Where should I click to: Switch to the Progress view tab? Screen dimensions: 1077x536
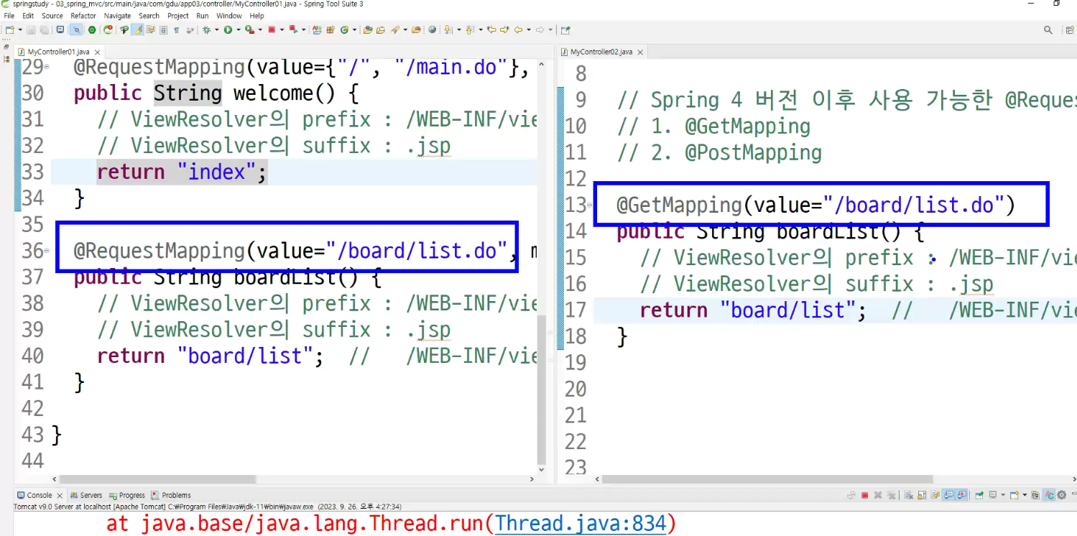[x=127, y=495]
